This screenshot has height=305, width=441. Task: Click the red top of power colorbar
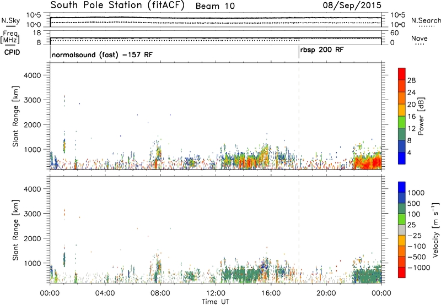pos(402,74)
